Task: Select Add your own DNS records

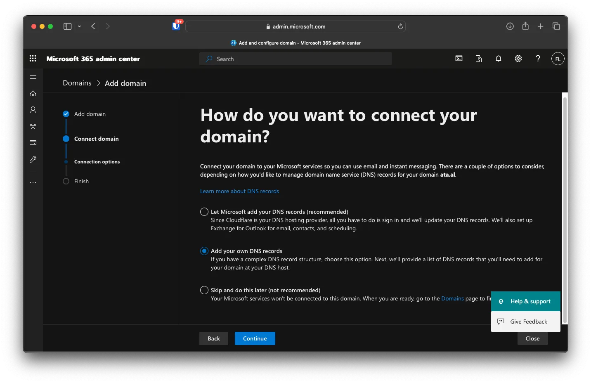Action: (x=204, y=251)
